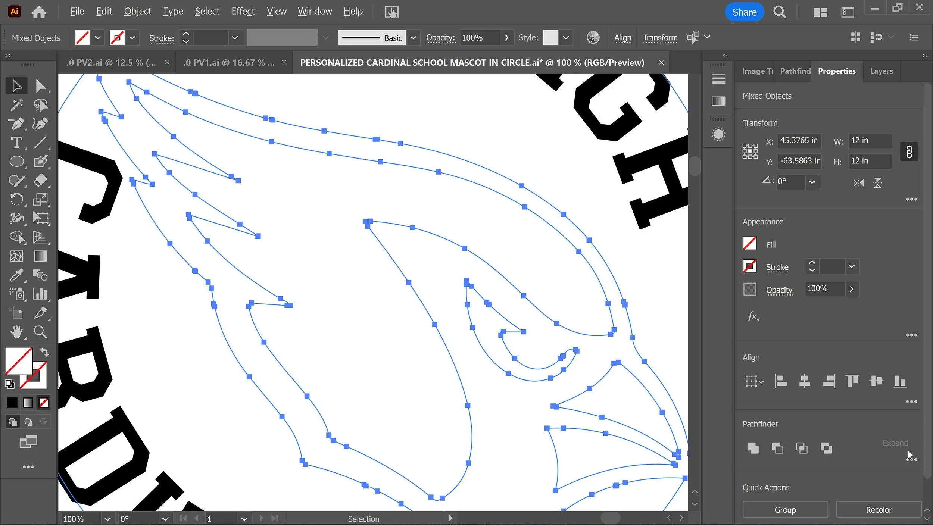The height and width of the screenshot is (525, 933).
Task: Expand the zoom level dropdown
Action: click(107, 519)
